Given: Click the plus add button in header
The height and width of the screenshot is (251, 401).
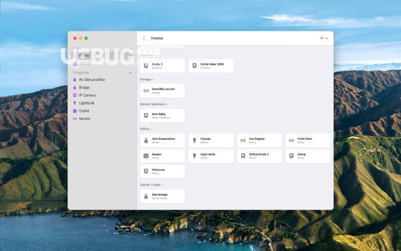Looking at the screenshot, I should [x=321, y=38].
